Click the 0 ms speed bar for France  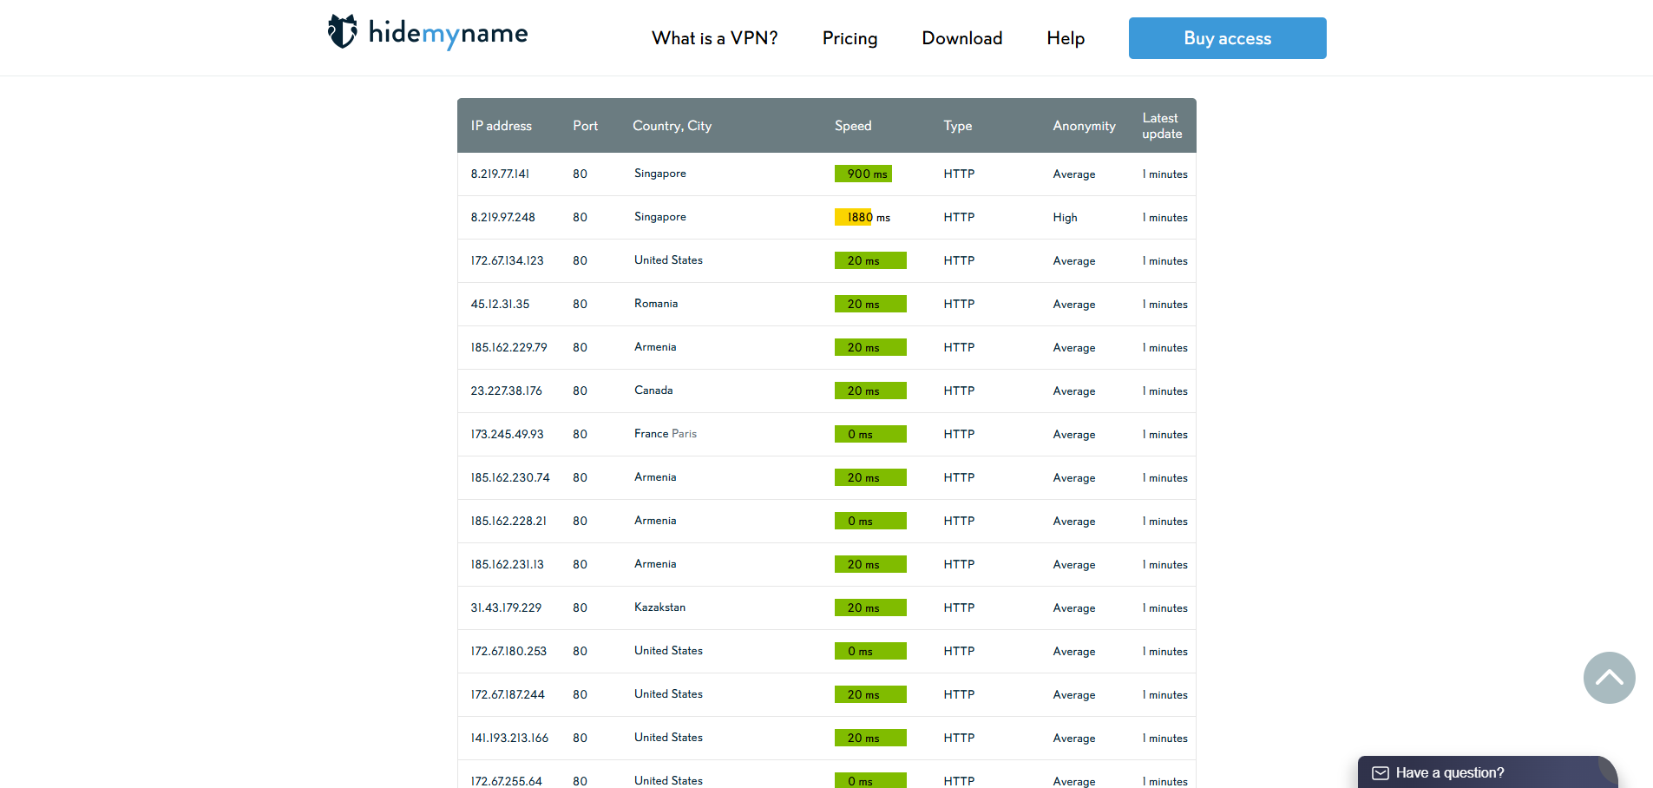coord(870,434)
